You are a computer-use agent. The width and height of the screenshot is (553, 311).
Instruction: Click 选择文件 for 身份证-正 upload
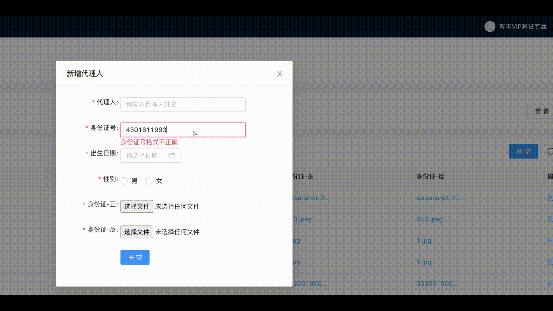(137, 206)
